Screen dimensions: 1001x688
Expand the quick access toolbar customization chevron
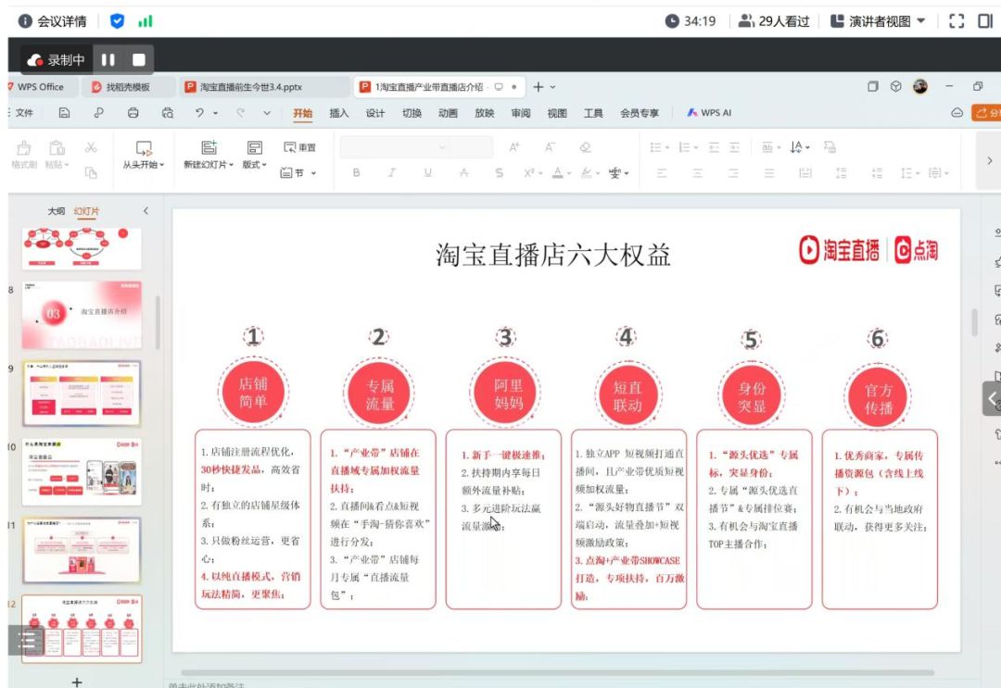267,114
